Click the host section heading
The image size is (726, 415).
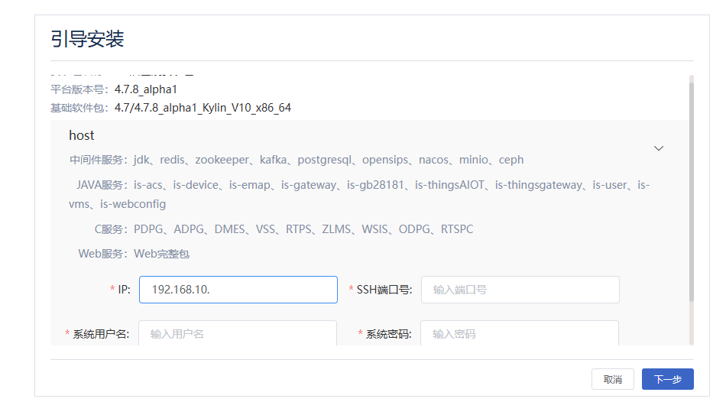click(x=82, y=135)
